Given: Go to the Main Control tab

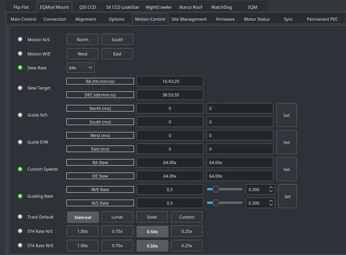Looking at the screenshot, I should pyautogui.click(x=23, y=19).
